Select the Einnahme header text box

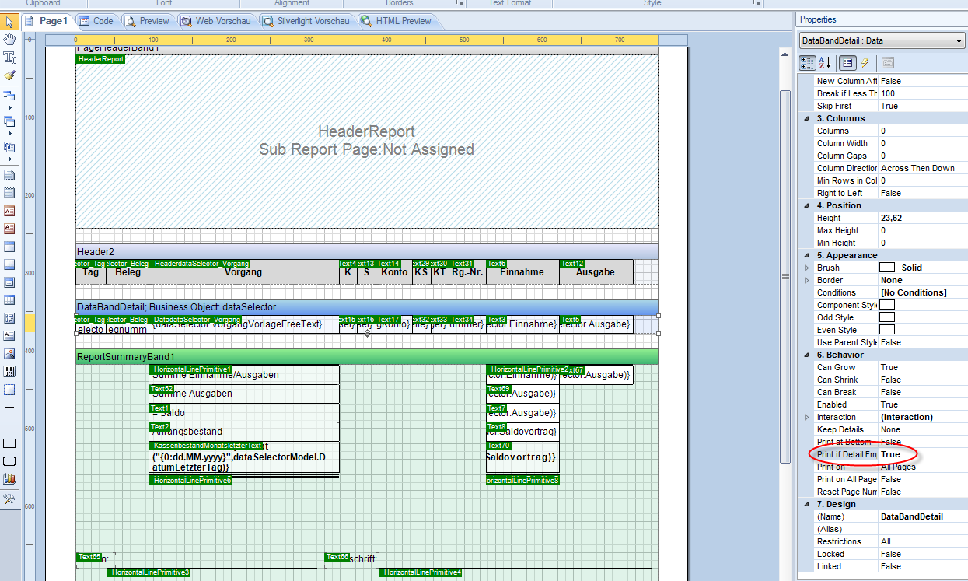pyautogui.click(x=522, y=272)
